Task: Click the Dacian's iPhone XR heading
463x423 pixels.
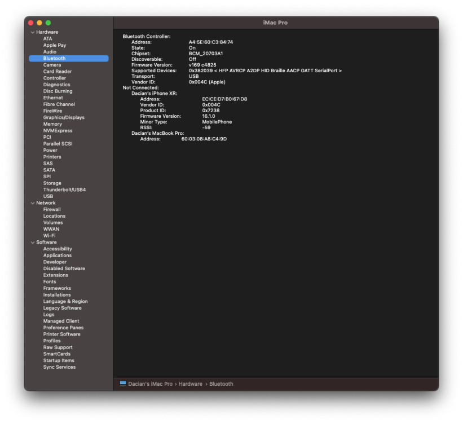Action: coord(154,94)
